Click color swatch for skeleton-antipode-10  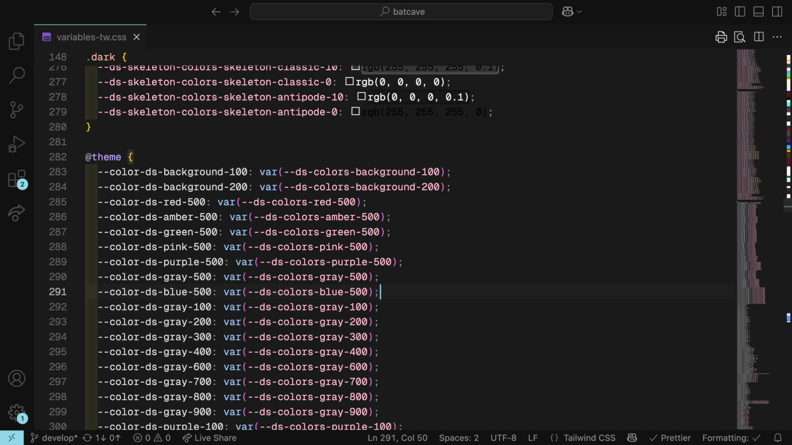coord(361,96)
